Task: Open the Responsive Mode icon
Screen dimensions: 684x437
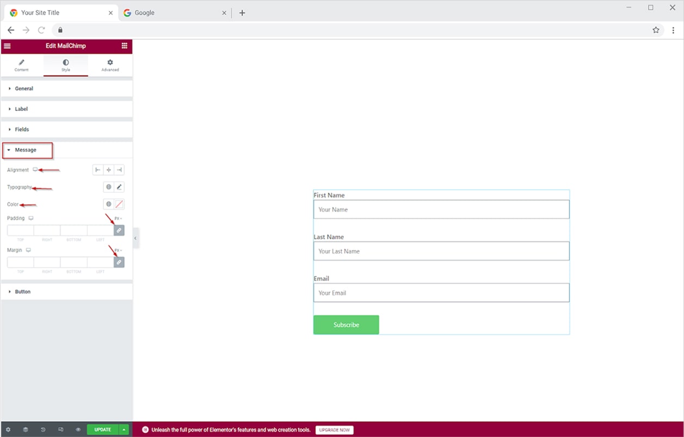Action: (60, 429)
